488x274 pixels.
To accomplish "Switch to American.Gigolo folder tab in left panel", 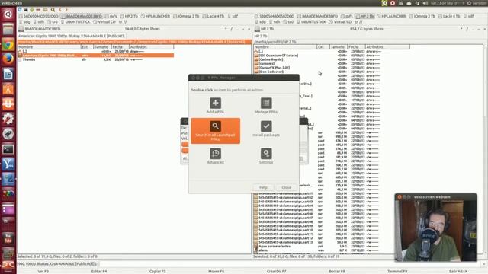I will [72, 36].
